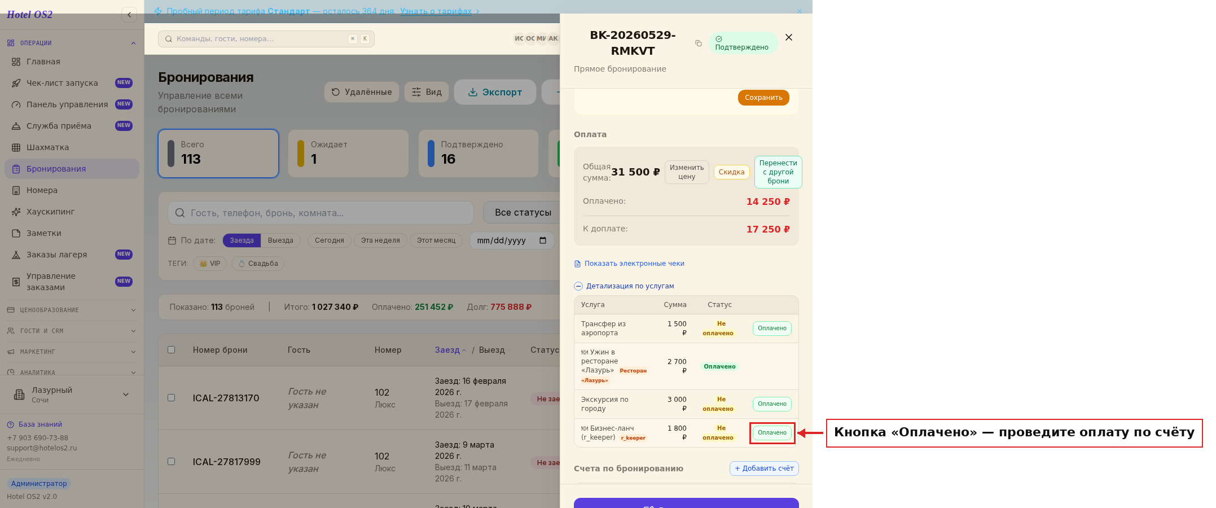Screen dimensions: 1216x508
Task: Click the support@hotelos2.ru email
Action: (x=42, y=448)
